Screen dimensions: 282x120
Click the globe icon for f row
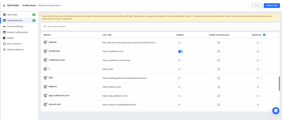pyautogui.click(x=45, y=69)
